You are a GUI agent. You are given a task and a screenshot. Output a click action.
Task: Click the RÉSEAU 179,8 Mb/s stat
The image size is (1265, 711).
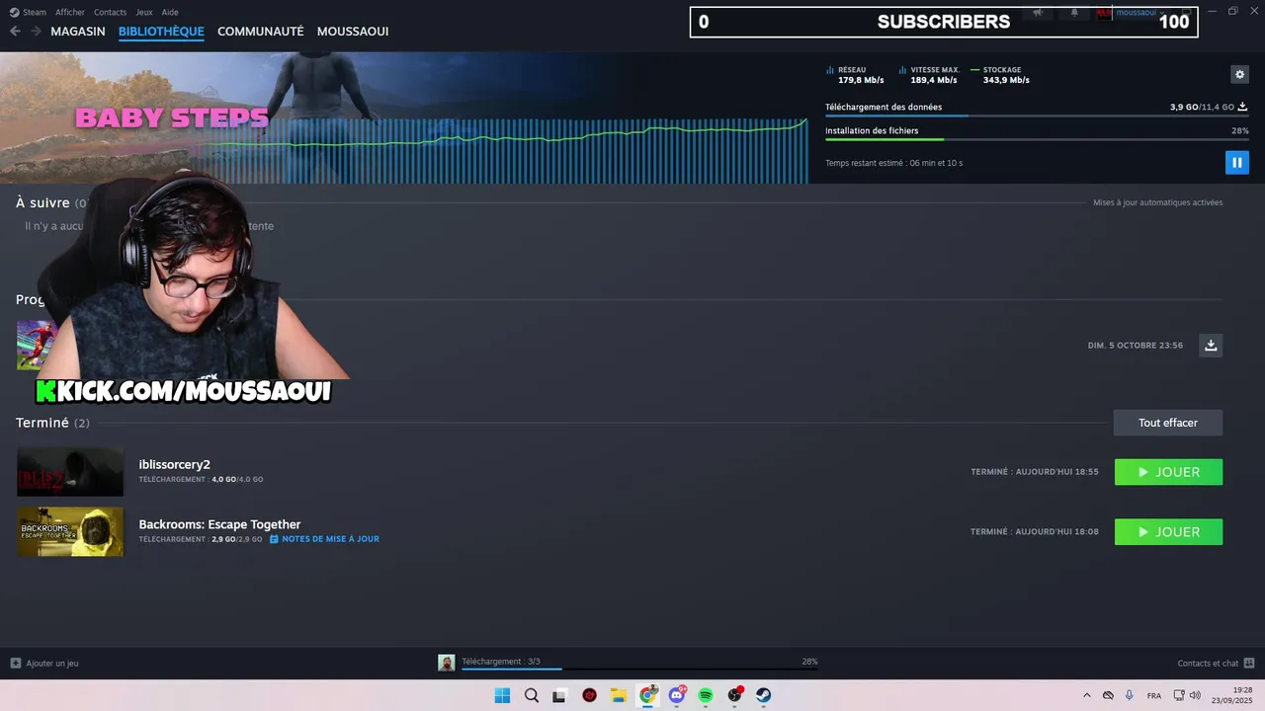point(855,75)
